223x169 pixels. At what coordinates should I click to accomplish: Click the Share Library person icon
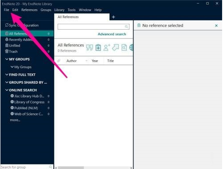click(x=107, y=47)
